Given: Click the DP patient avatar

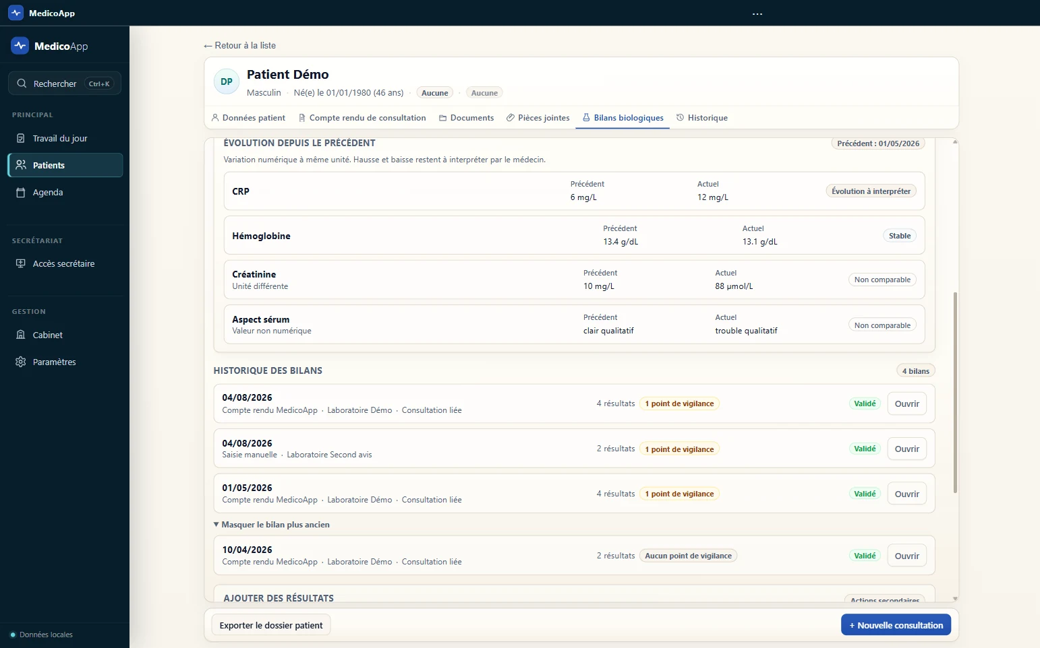Looking at the screenshot, I should pos(227,82).
